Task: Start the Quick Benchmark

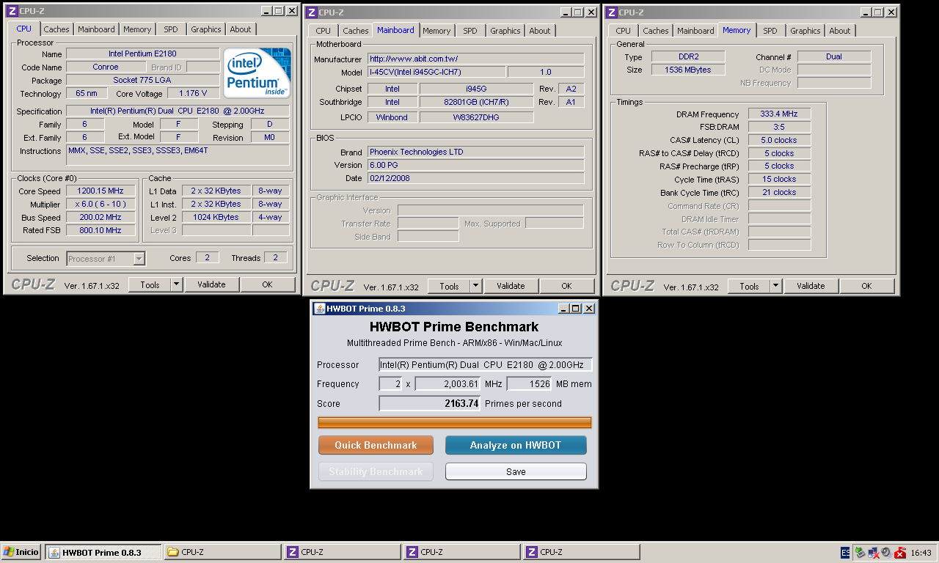Action: pyautogui.click(x=376, y=445)
